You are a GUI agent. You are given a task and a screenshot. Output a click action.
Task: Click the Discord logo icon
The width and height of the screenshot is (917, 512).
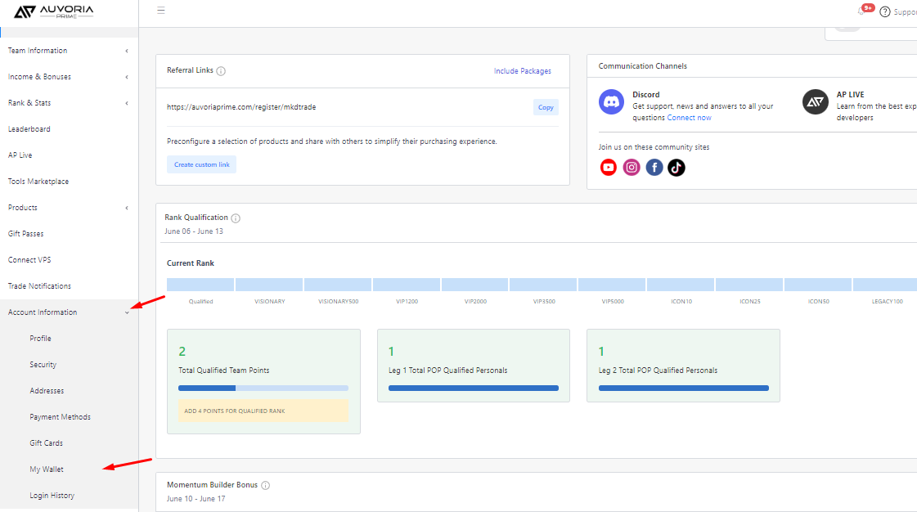[611, 101]
